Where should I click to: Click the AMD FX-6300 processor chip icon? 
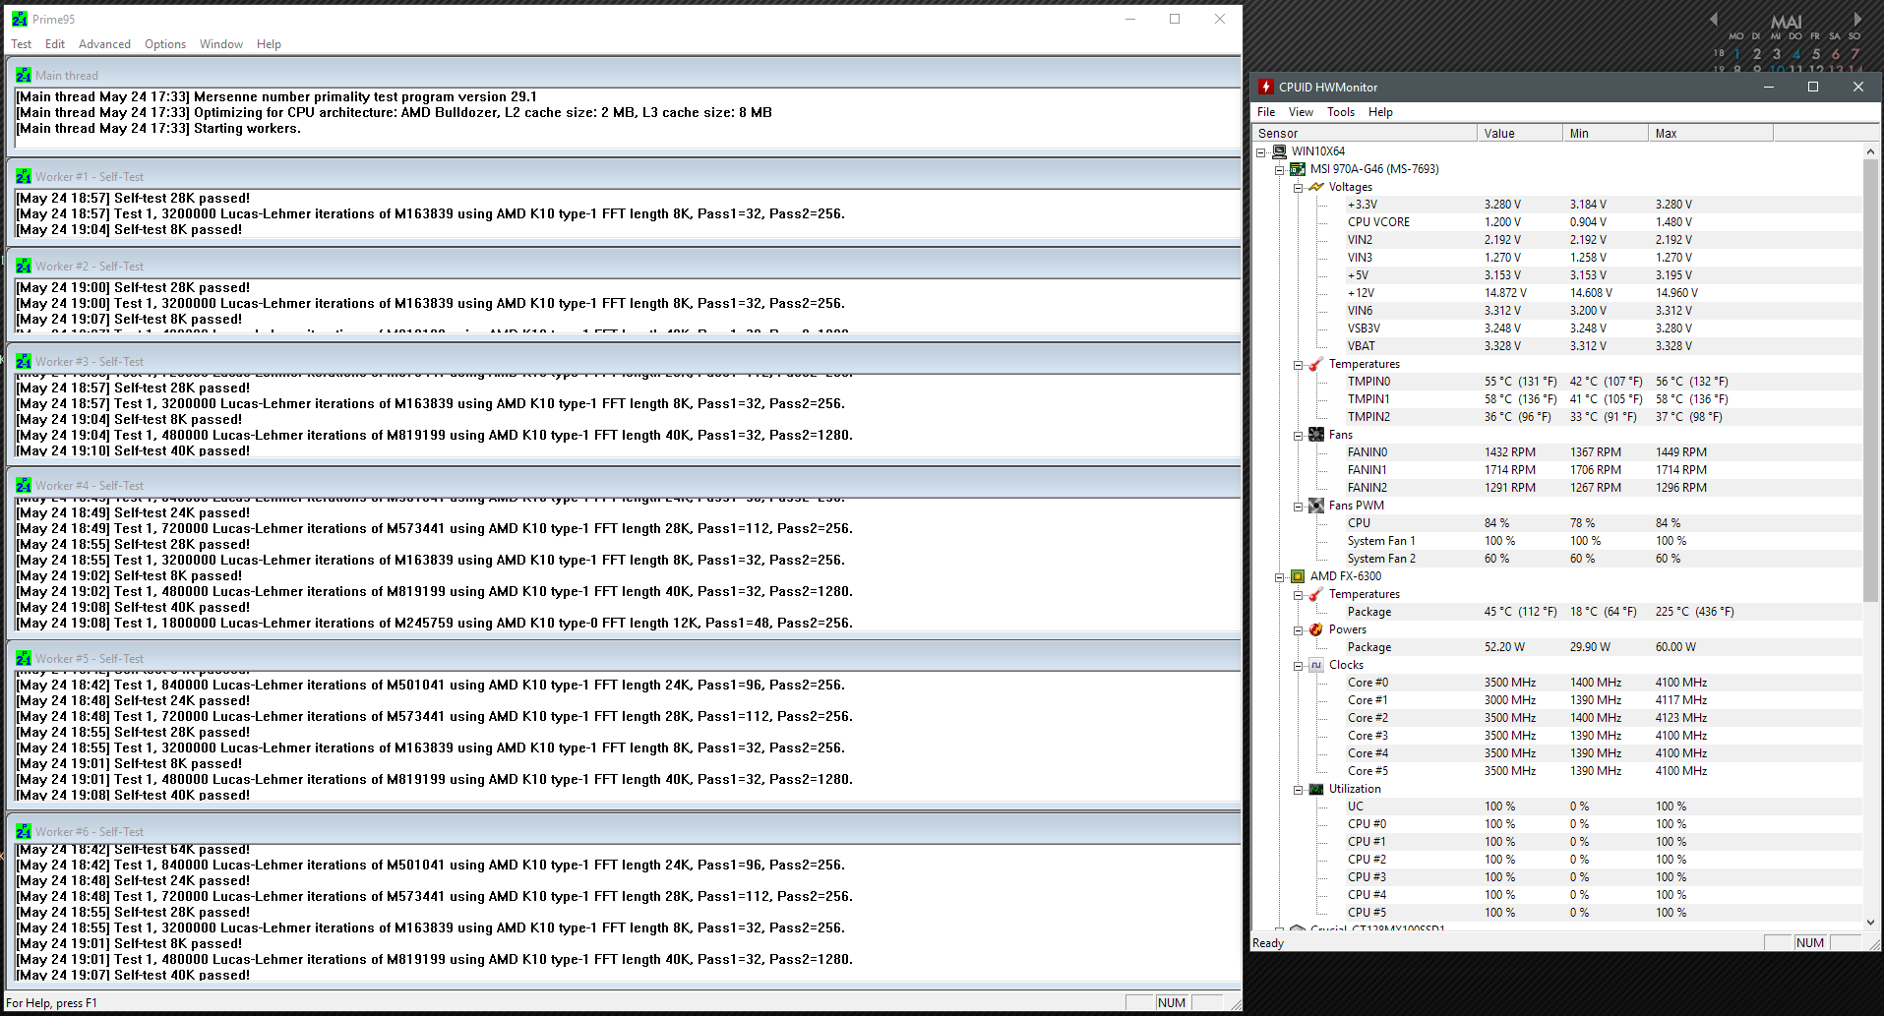(x=1298, y=576)
